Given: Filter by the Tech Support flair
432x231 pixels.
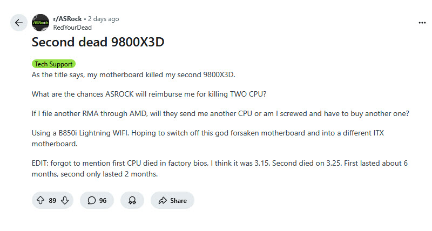Looking at the screenshot, I should (53, 64).
